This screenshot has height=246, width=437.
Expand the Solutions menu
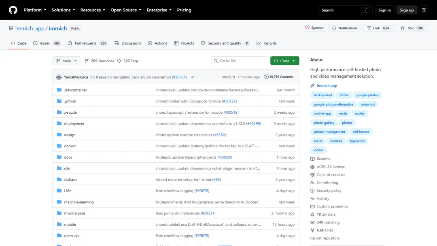click(63, 10)
